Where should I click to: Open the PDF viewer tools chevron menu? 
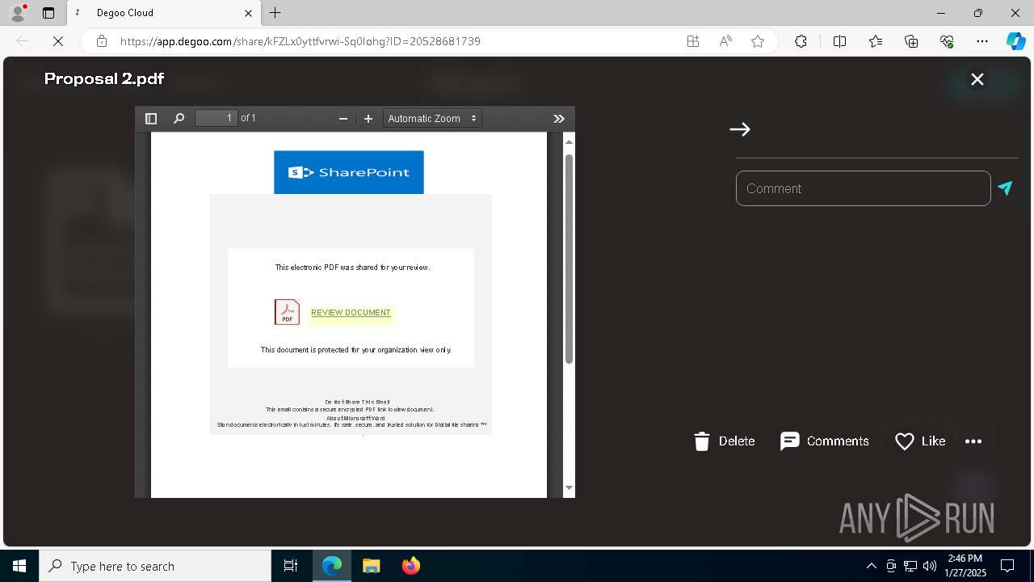[x=559, y=119]
